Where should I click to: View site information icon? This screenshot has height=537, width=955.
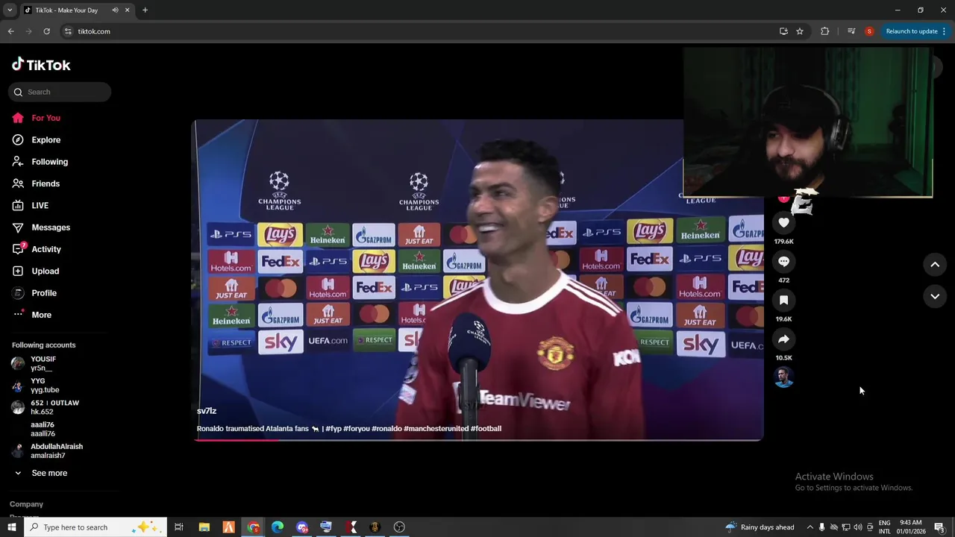(68, 31)
